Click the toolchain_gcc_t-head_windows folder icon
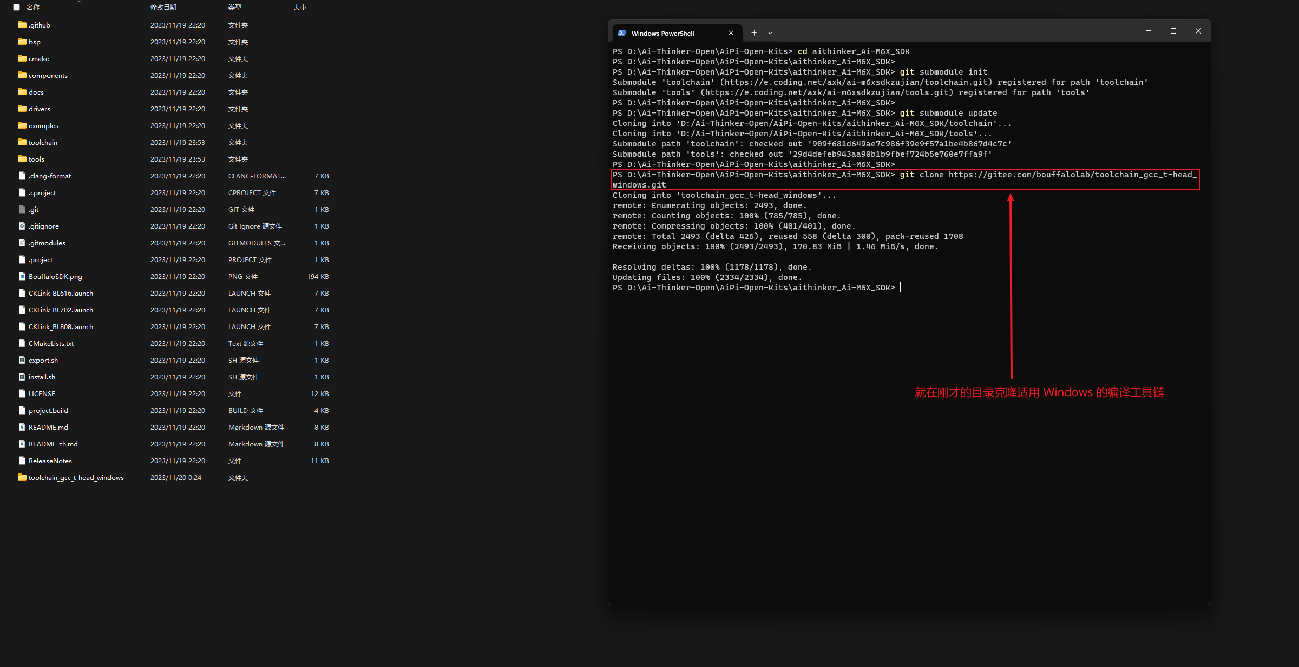Viewport: 1299px width, 667px height. tap(22, 477)
